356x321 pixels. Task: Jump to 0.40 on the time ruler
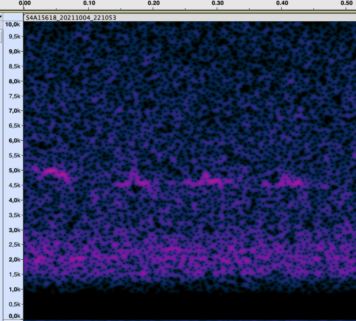(282, 3)
